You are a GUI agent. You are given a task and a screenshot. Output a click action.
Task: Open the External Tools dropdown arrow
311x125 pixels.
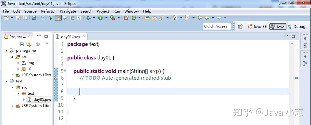click(x=119, y=18)
